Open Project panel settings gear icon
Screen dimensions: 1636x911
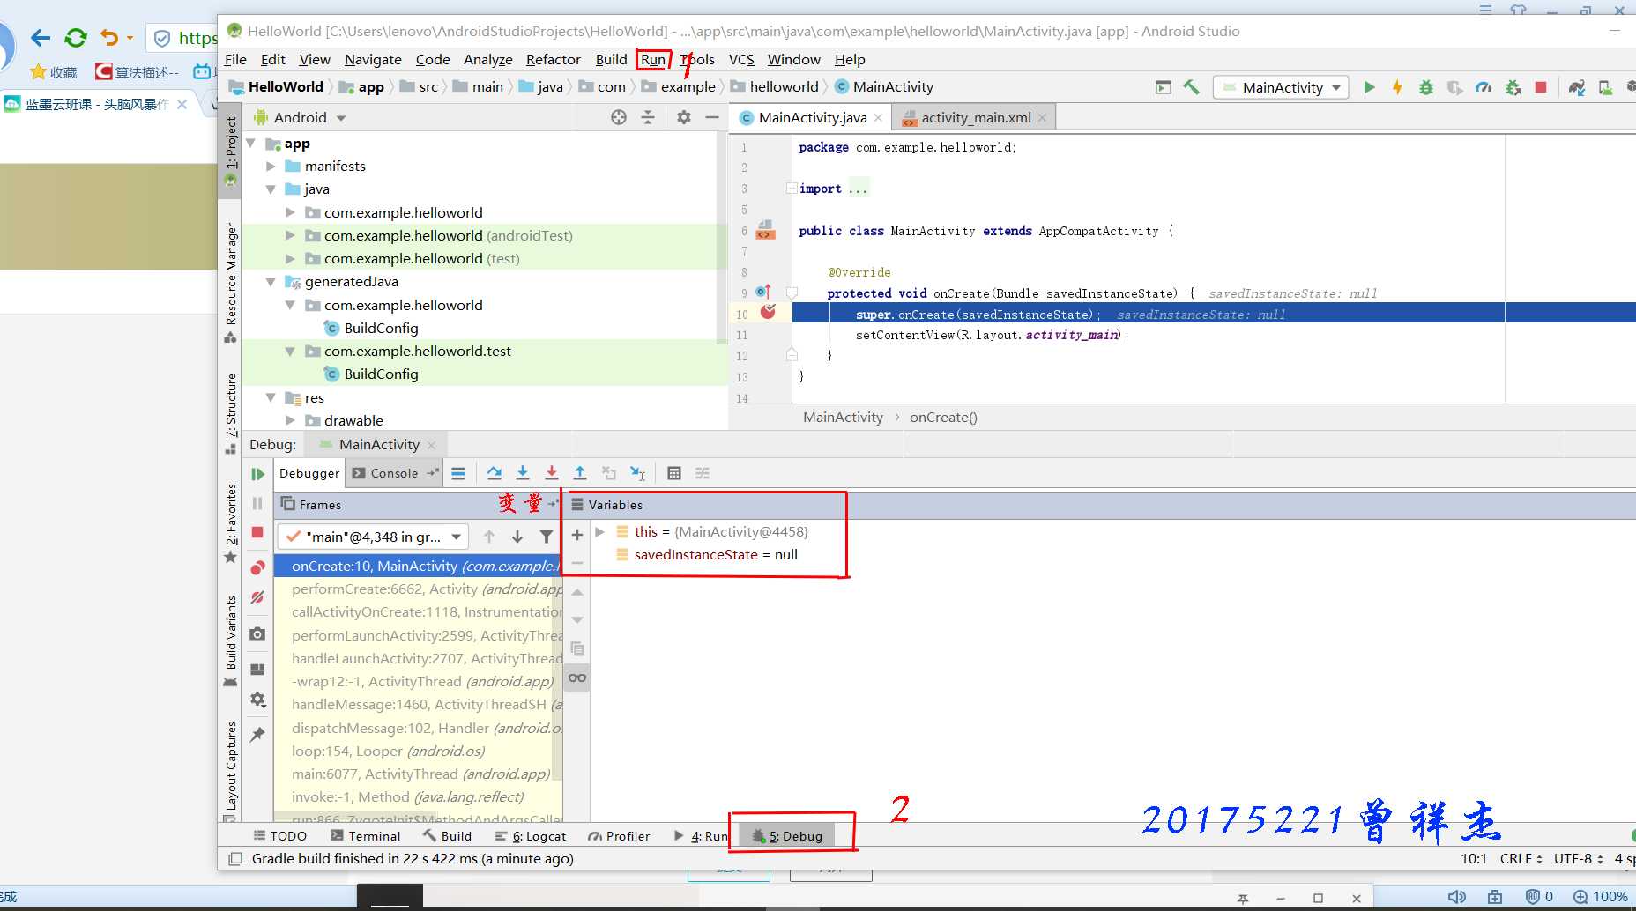click(684, 117)
